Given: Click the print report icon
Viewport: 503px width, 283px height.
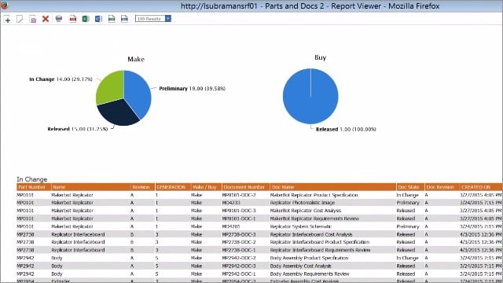Looking at the screenshot, I should pos(59,19).
